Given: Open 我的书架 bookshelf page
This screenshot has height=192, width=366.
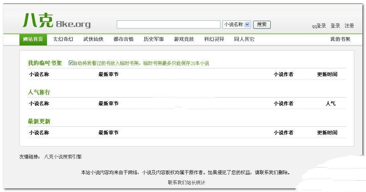Looking at the screenshot, I should coord(340,39).
